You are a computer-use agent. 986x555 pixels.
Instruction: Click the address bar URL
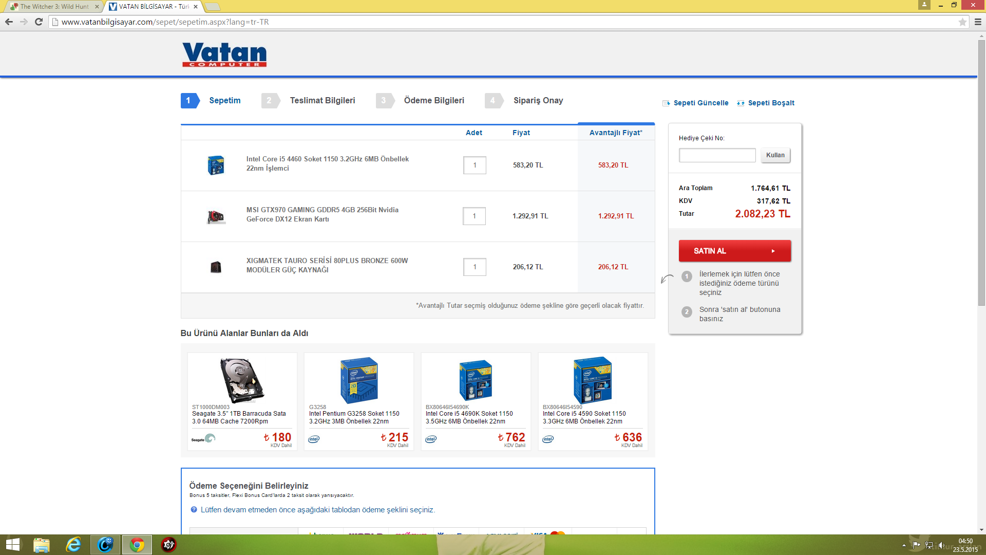pyautogui.click(x=165, y=22)
